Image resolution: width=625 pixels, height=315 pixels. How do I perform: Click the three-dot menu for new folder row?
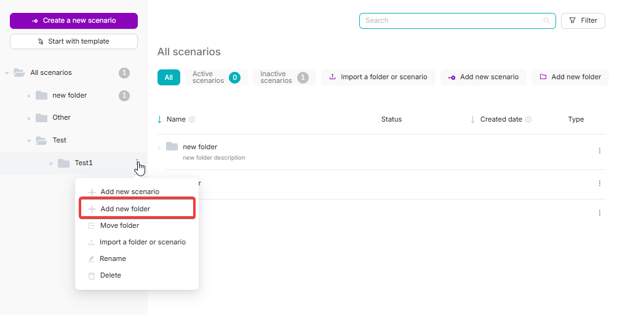point(599,151)
